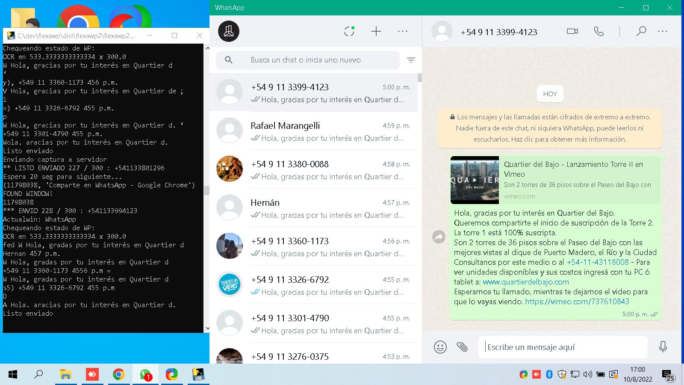
Task: Open chat with +54 9 11 3380-0088
Action: point(313,169)
